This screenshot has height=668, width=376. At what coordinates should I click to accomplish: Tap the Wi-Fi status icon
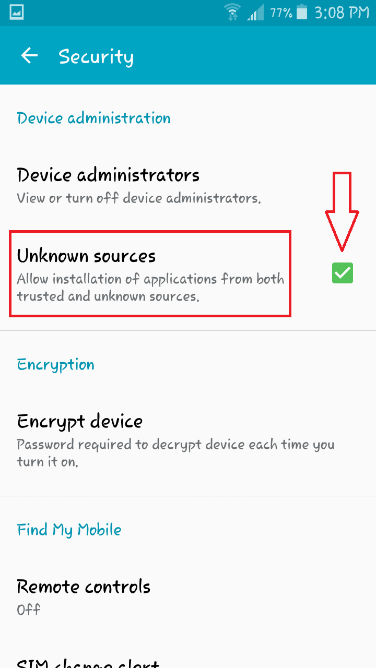pos(233,13)
